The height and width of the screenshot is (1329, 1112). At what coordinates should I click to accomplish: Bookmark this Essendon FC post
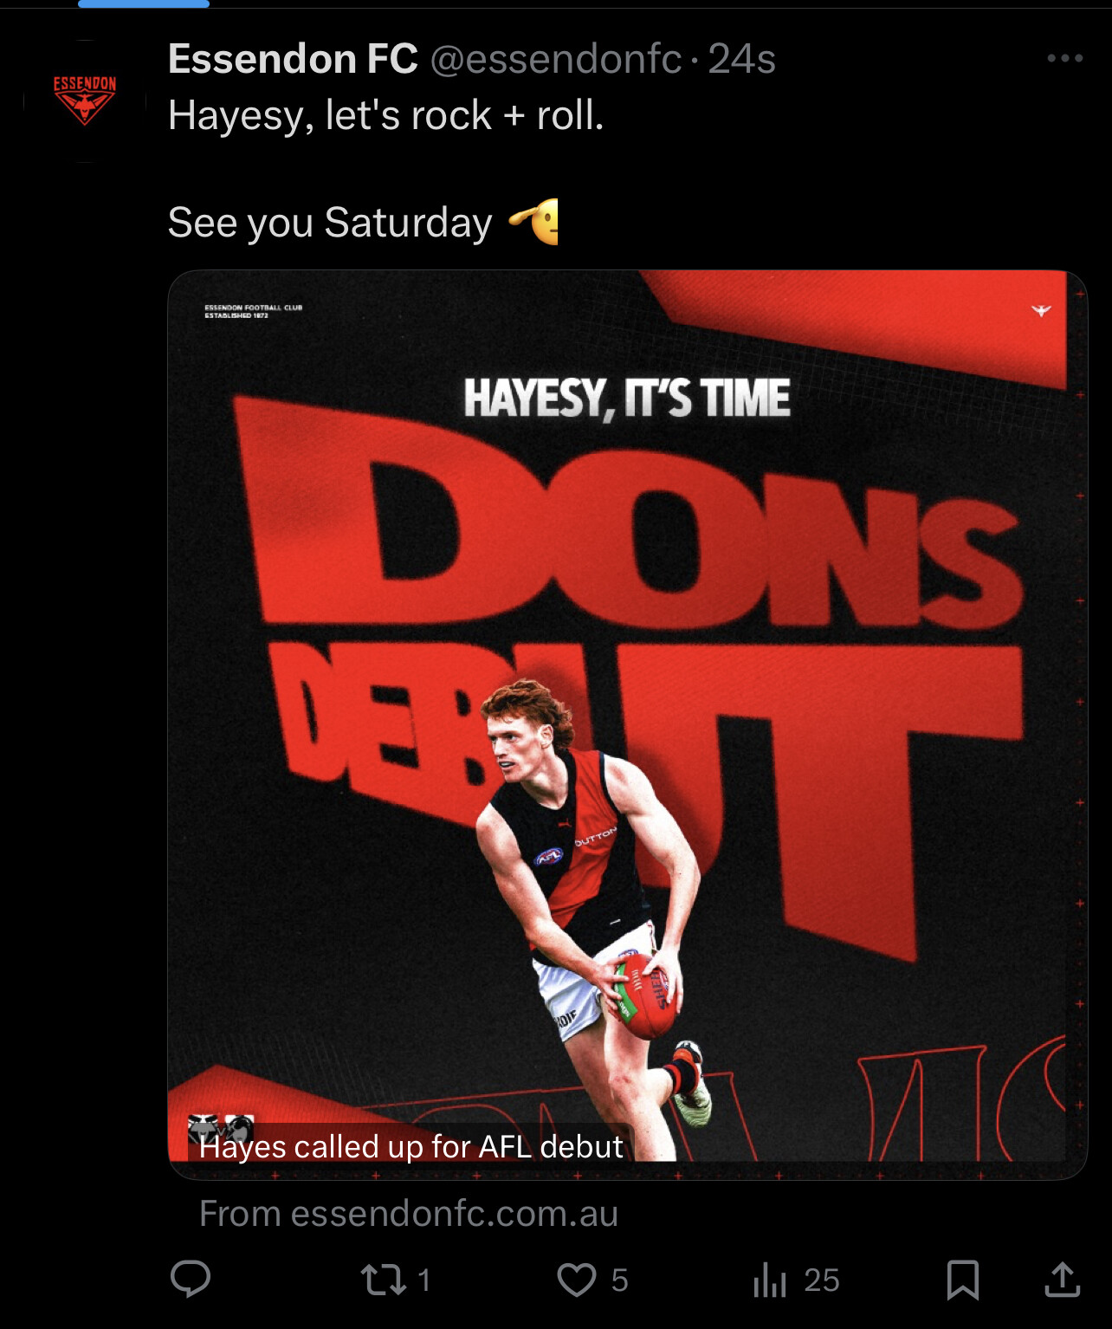[963, 1280]
